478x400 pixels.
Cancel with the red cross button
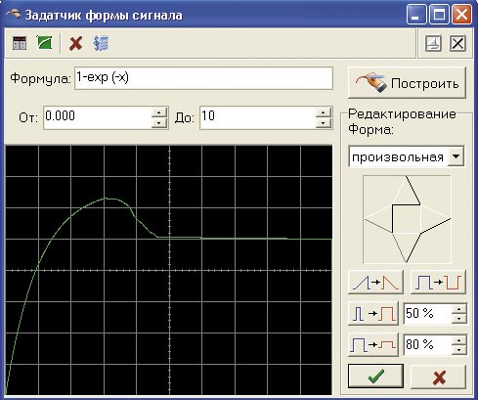pos(439,377)
